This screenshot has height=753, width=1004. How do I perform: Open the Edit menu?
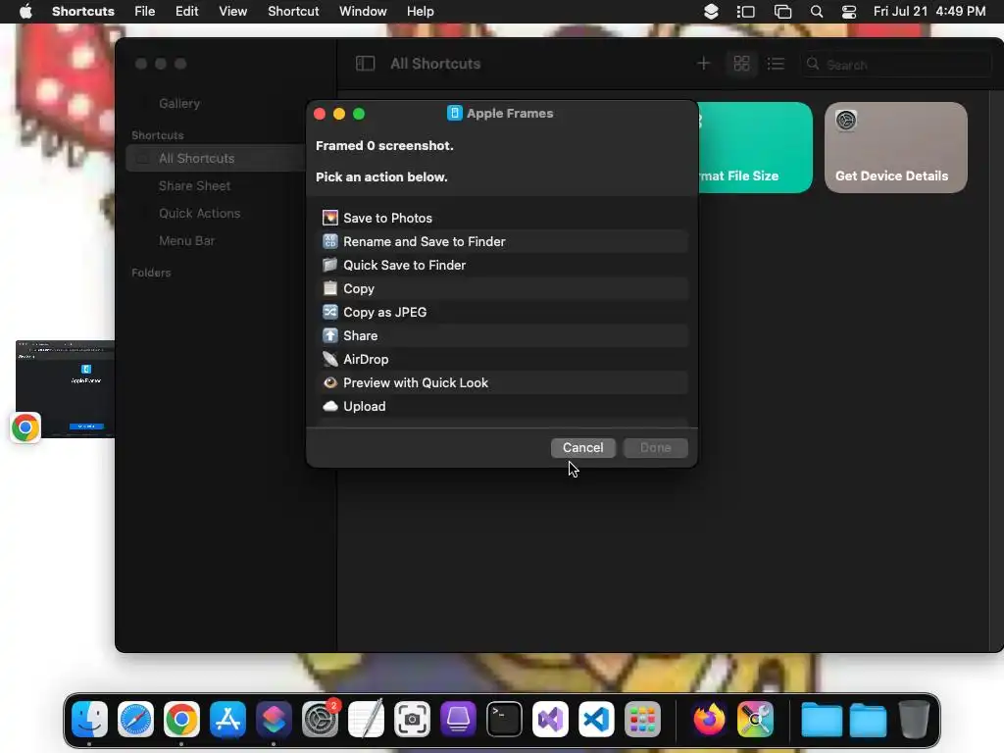click(186, 12)
